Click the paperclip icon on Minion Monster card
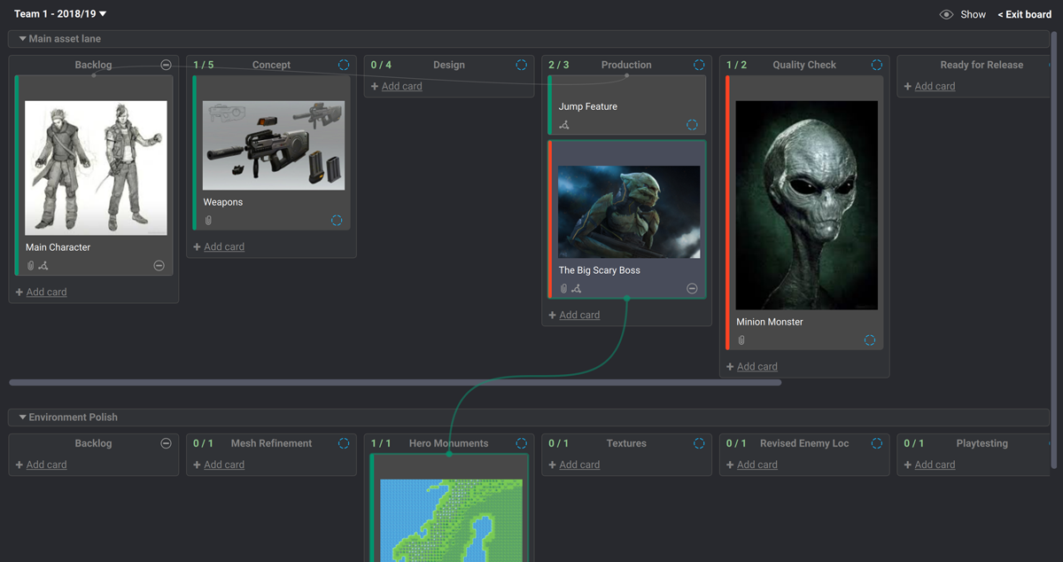Viewport: 1063px width, 562px height. (x=741, y=340)
